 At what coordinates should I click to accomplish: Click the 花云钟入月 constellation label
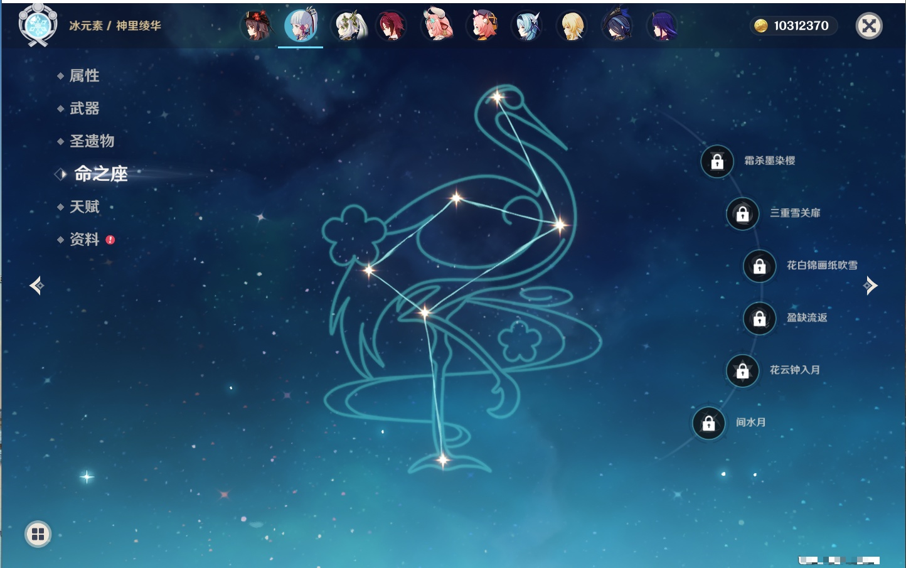pyautogui.click(x=795, y=370)
